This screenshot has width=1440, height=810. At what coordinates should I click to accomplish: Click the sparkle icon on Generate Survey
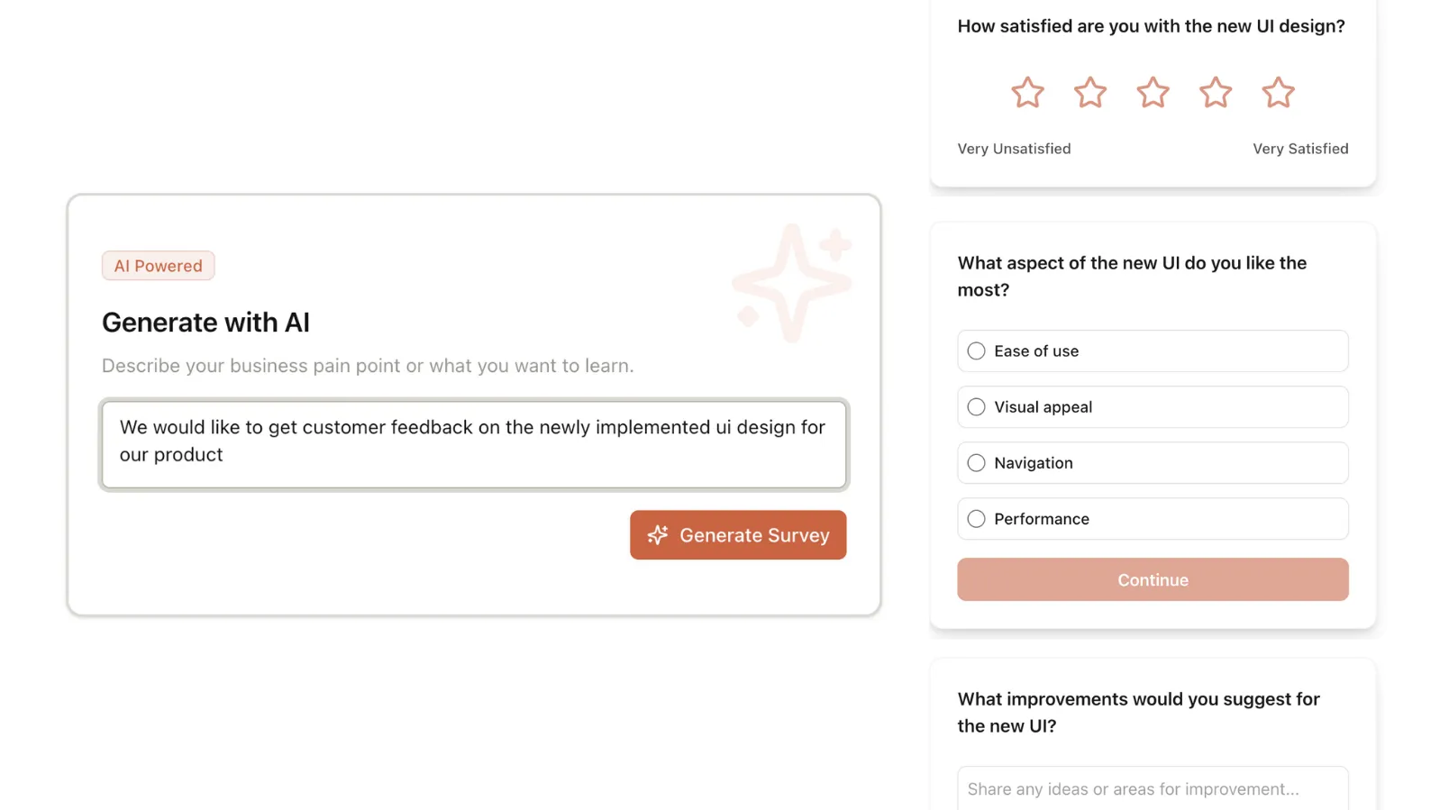point(658,535)
